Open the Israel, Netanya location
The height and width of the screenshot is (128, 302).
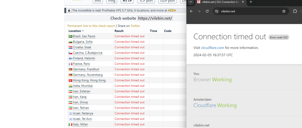(83, 113)
